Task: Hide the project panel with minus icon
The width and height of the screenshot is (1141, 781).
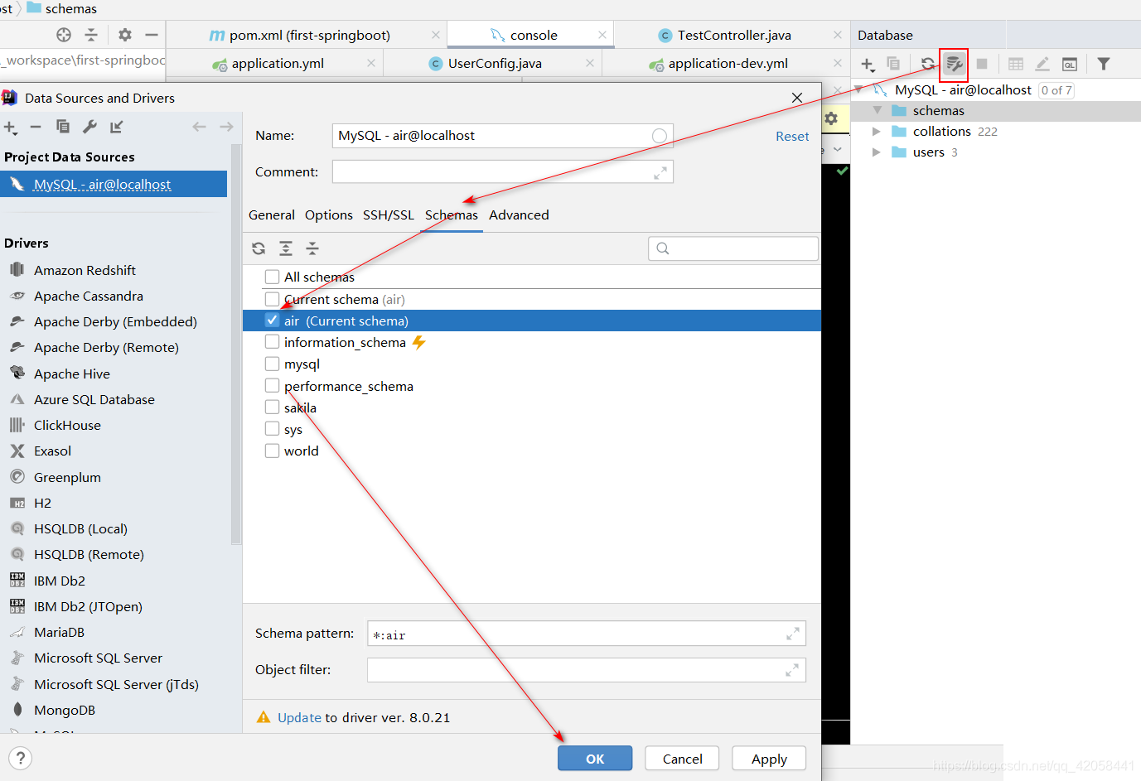Action: pyautogui.click(x=152, y=35)
